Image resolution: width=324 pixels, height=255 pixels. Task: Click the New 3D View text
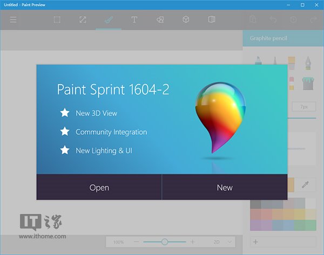[96, 113]
